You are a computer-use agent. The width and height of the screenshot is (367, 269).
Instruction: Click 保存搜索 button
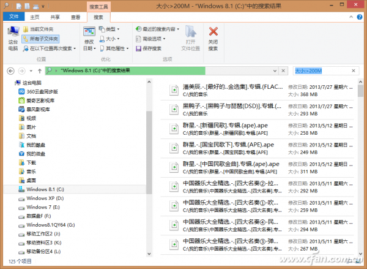click(x=149, y=48)
